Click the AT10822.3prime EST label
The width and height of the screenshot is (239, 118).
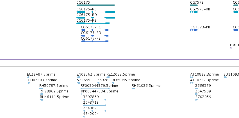pos(204,74)
